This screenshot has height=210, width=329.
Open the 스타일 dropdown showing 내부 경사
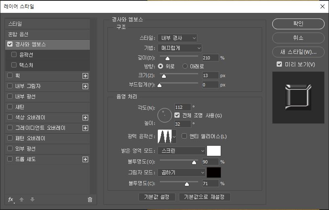(x=177, y=38)
